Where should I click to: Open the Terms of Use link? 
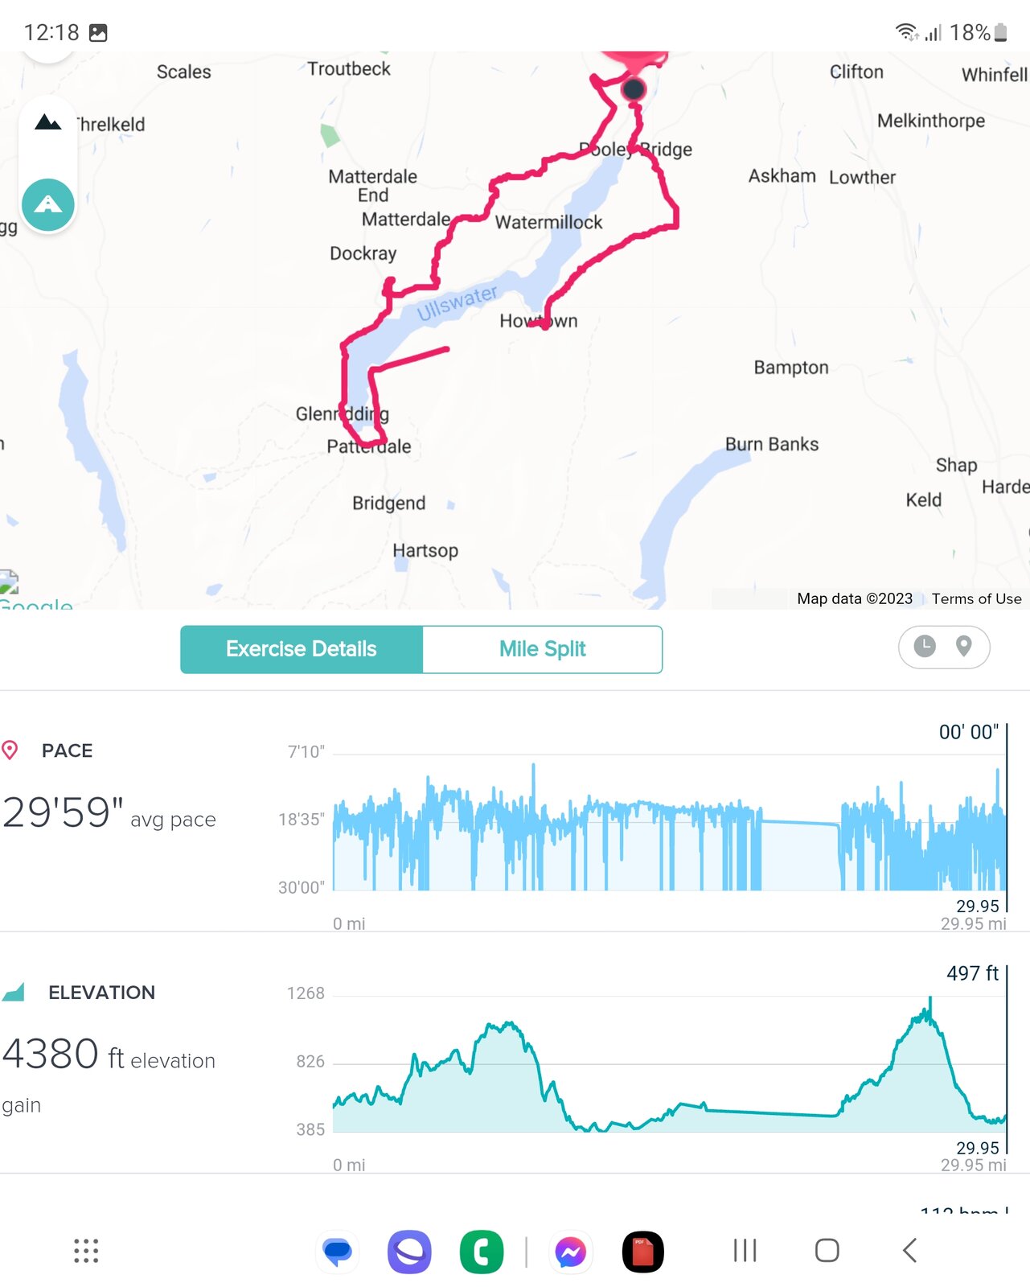pyautogui.click(x=976, y=598)
